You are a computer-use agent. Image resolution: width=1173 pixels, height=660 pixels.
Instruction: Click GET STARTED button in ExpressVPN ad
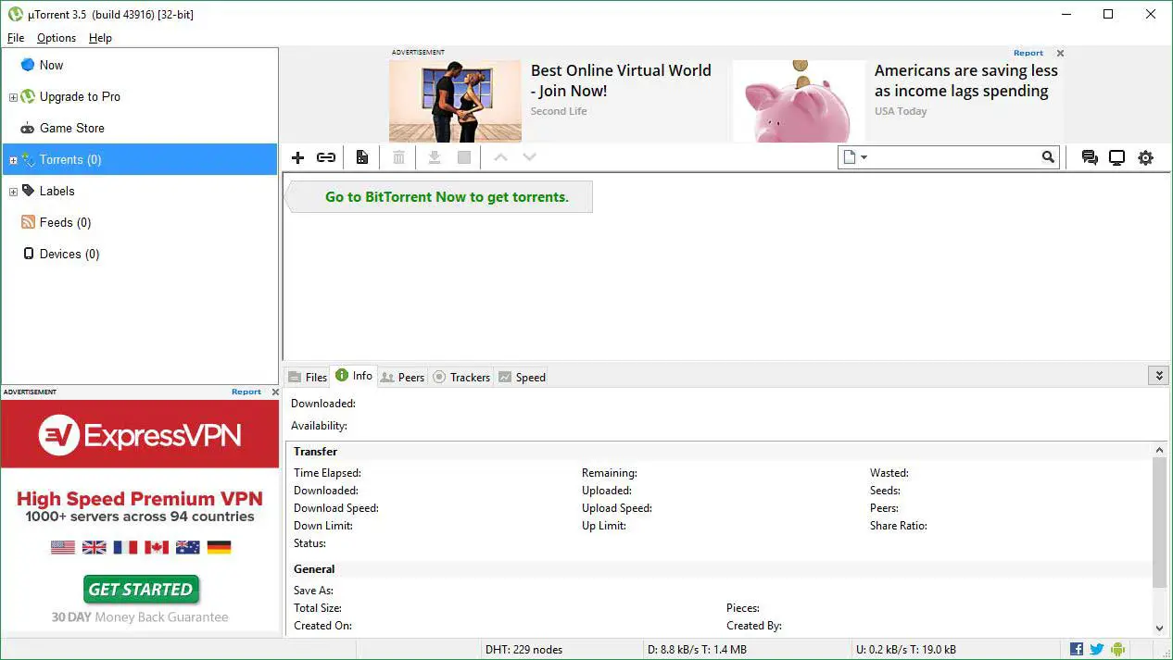coord(141,589)
